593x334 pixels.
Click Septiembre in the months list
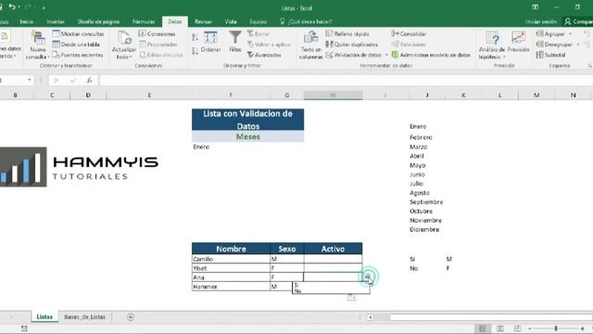pos(426,202)
